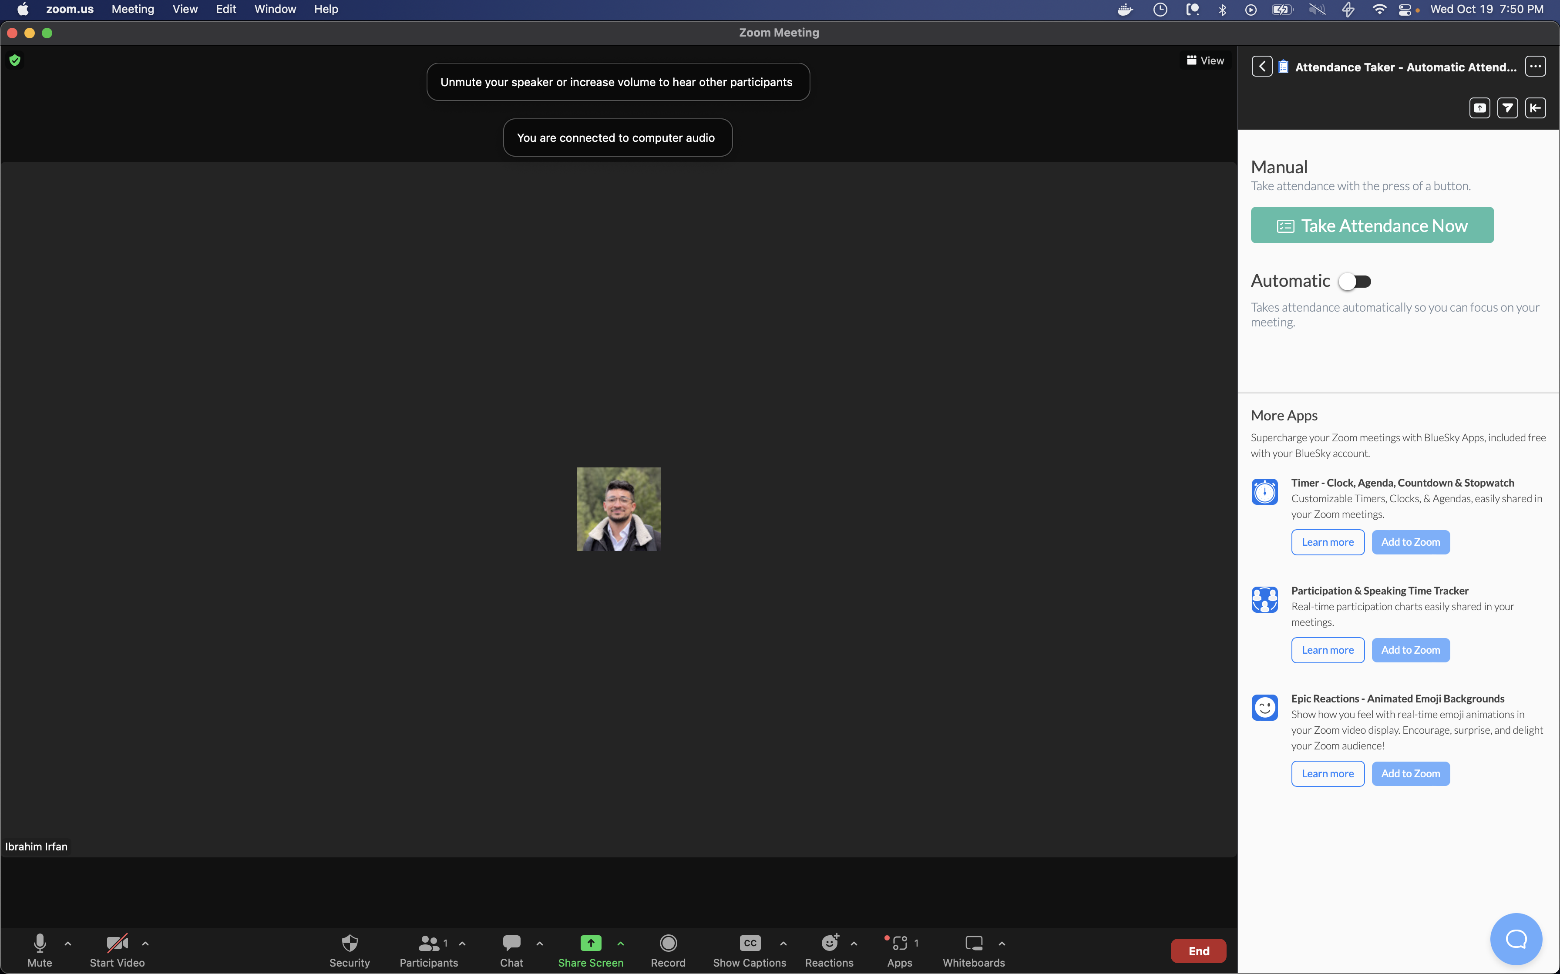Screen dimensions: 1560x974
Task: Open the Wi-Fi menu bar icon
Action: (1379, 9)
